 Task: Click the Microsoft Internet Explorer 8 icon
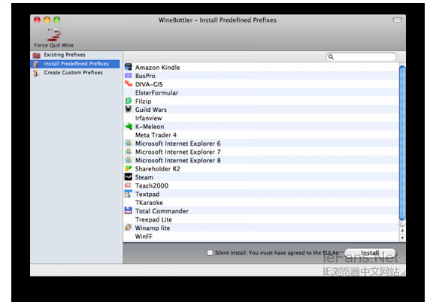[129, 160]
